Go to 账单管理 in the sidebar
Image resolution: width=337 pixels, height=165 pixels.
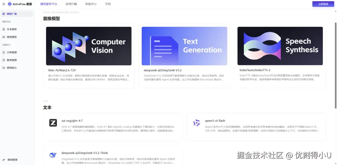click(12, 60)
